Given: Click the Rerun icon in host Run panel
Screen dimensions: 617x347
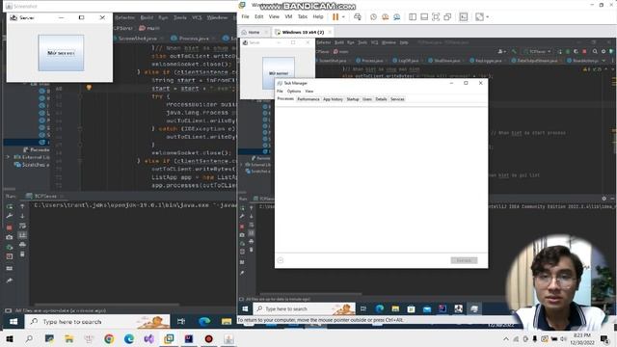Looking at the screenshot, I should 10,206.
